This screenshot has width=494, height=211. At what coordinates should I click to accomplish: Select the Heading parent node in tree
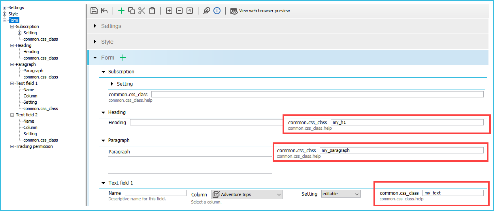pos(23,45)
